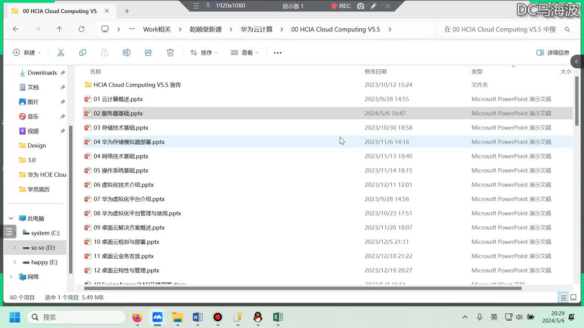Image resolution: width=584 pixels, height=328 pixels.
Task: Click the breadcrumb ellipsis for hidden path
Action: click(132, 29)
